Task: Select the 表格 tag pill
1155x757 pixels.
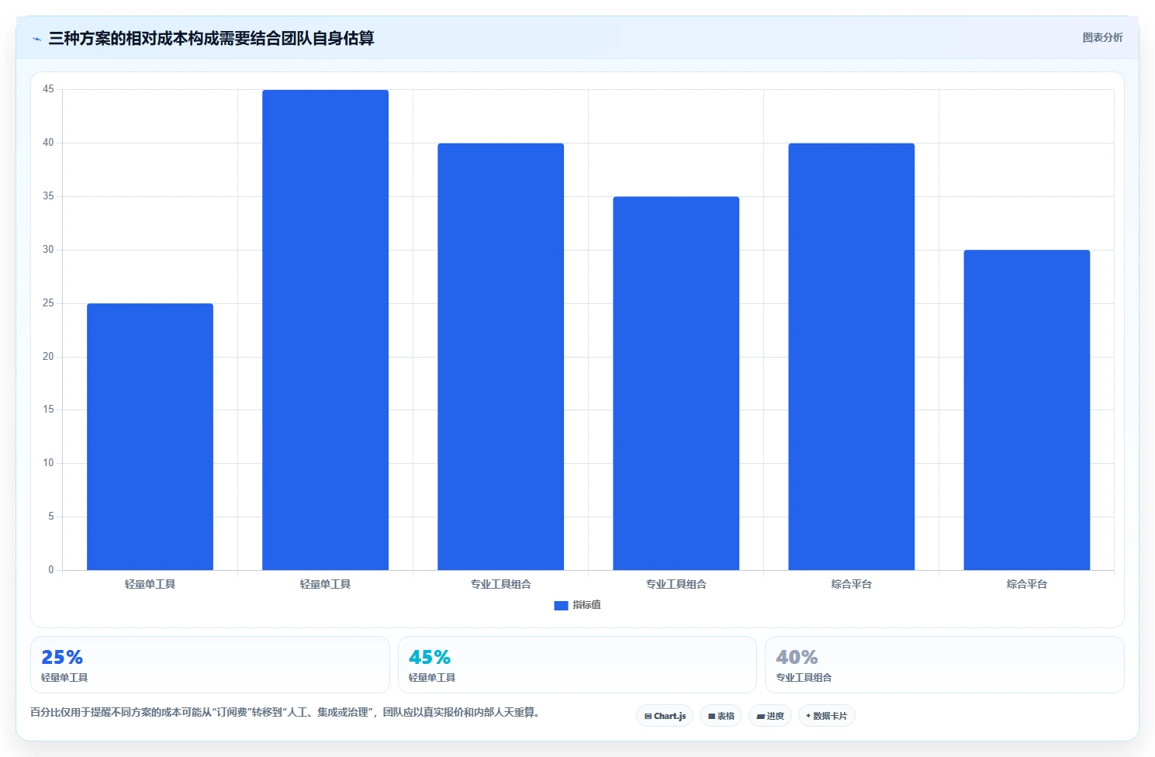Action: click(721, 716)
